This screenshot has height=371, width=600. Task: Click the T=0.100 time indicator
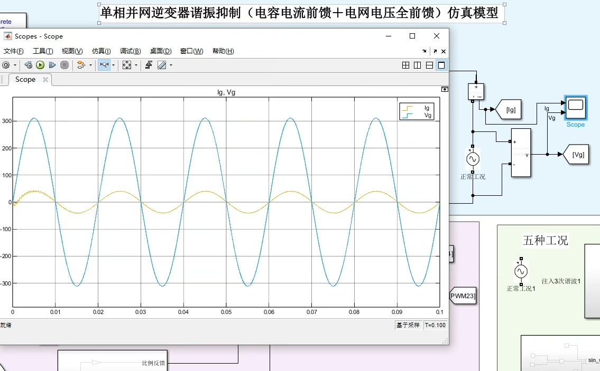pos(435,325)
